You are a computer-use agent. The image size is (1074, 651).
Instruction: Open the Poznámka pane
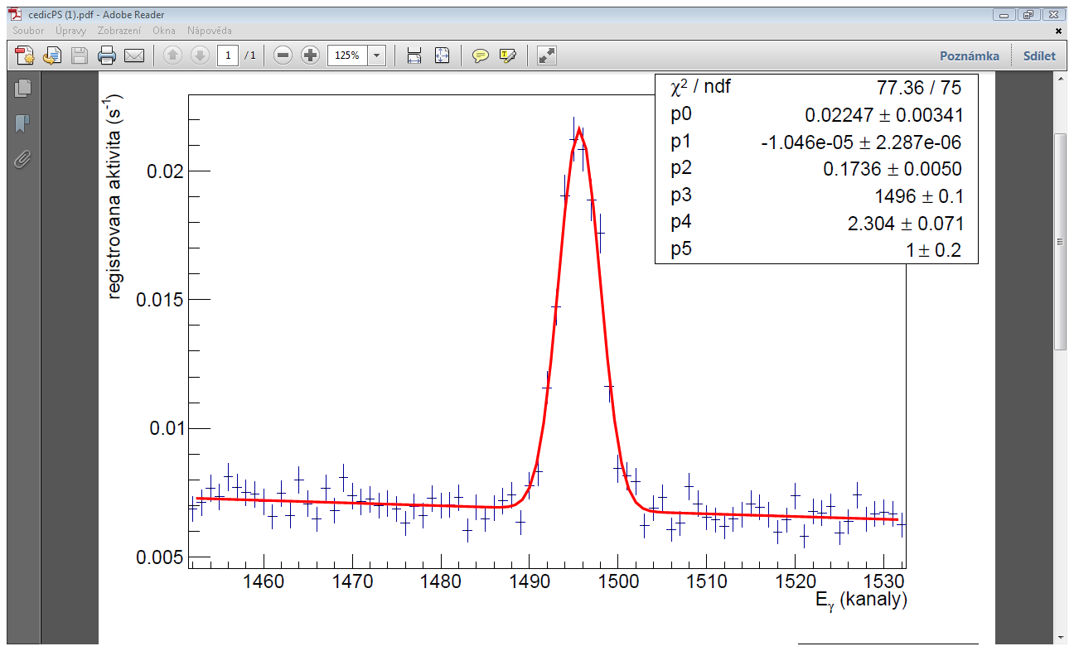click(x=969, y=56)
